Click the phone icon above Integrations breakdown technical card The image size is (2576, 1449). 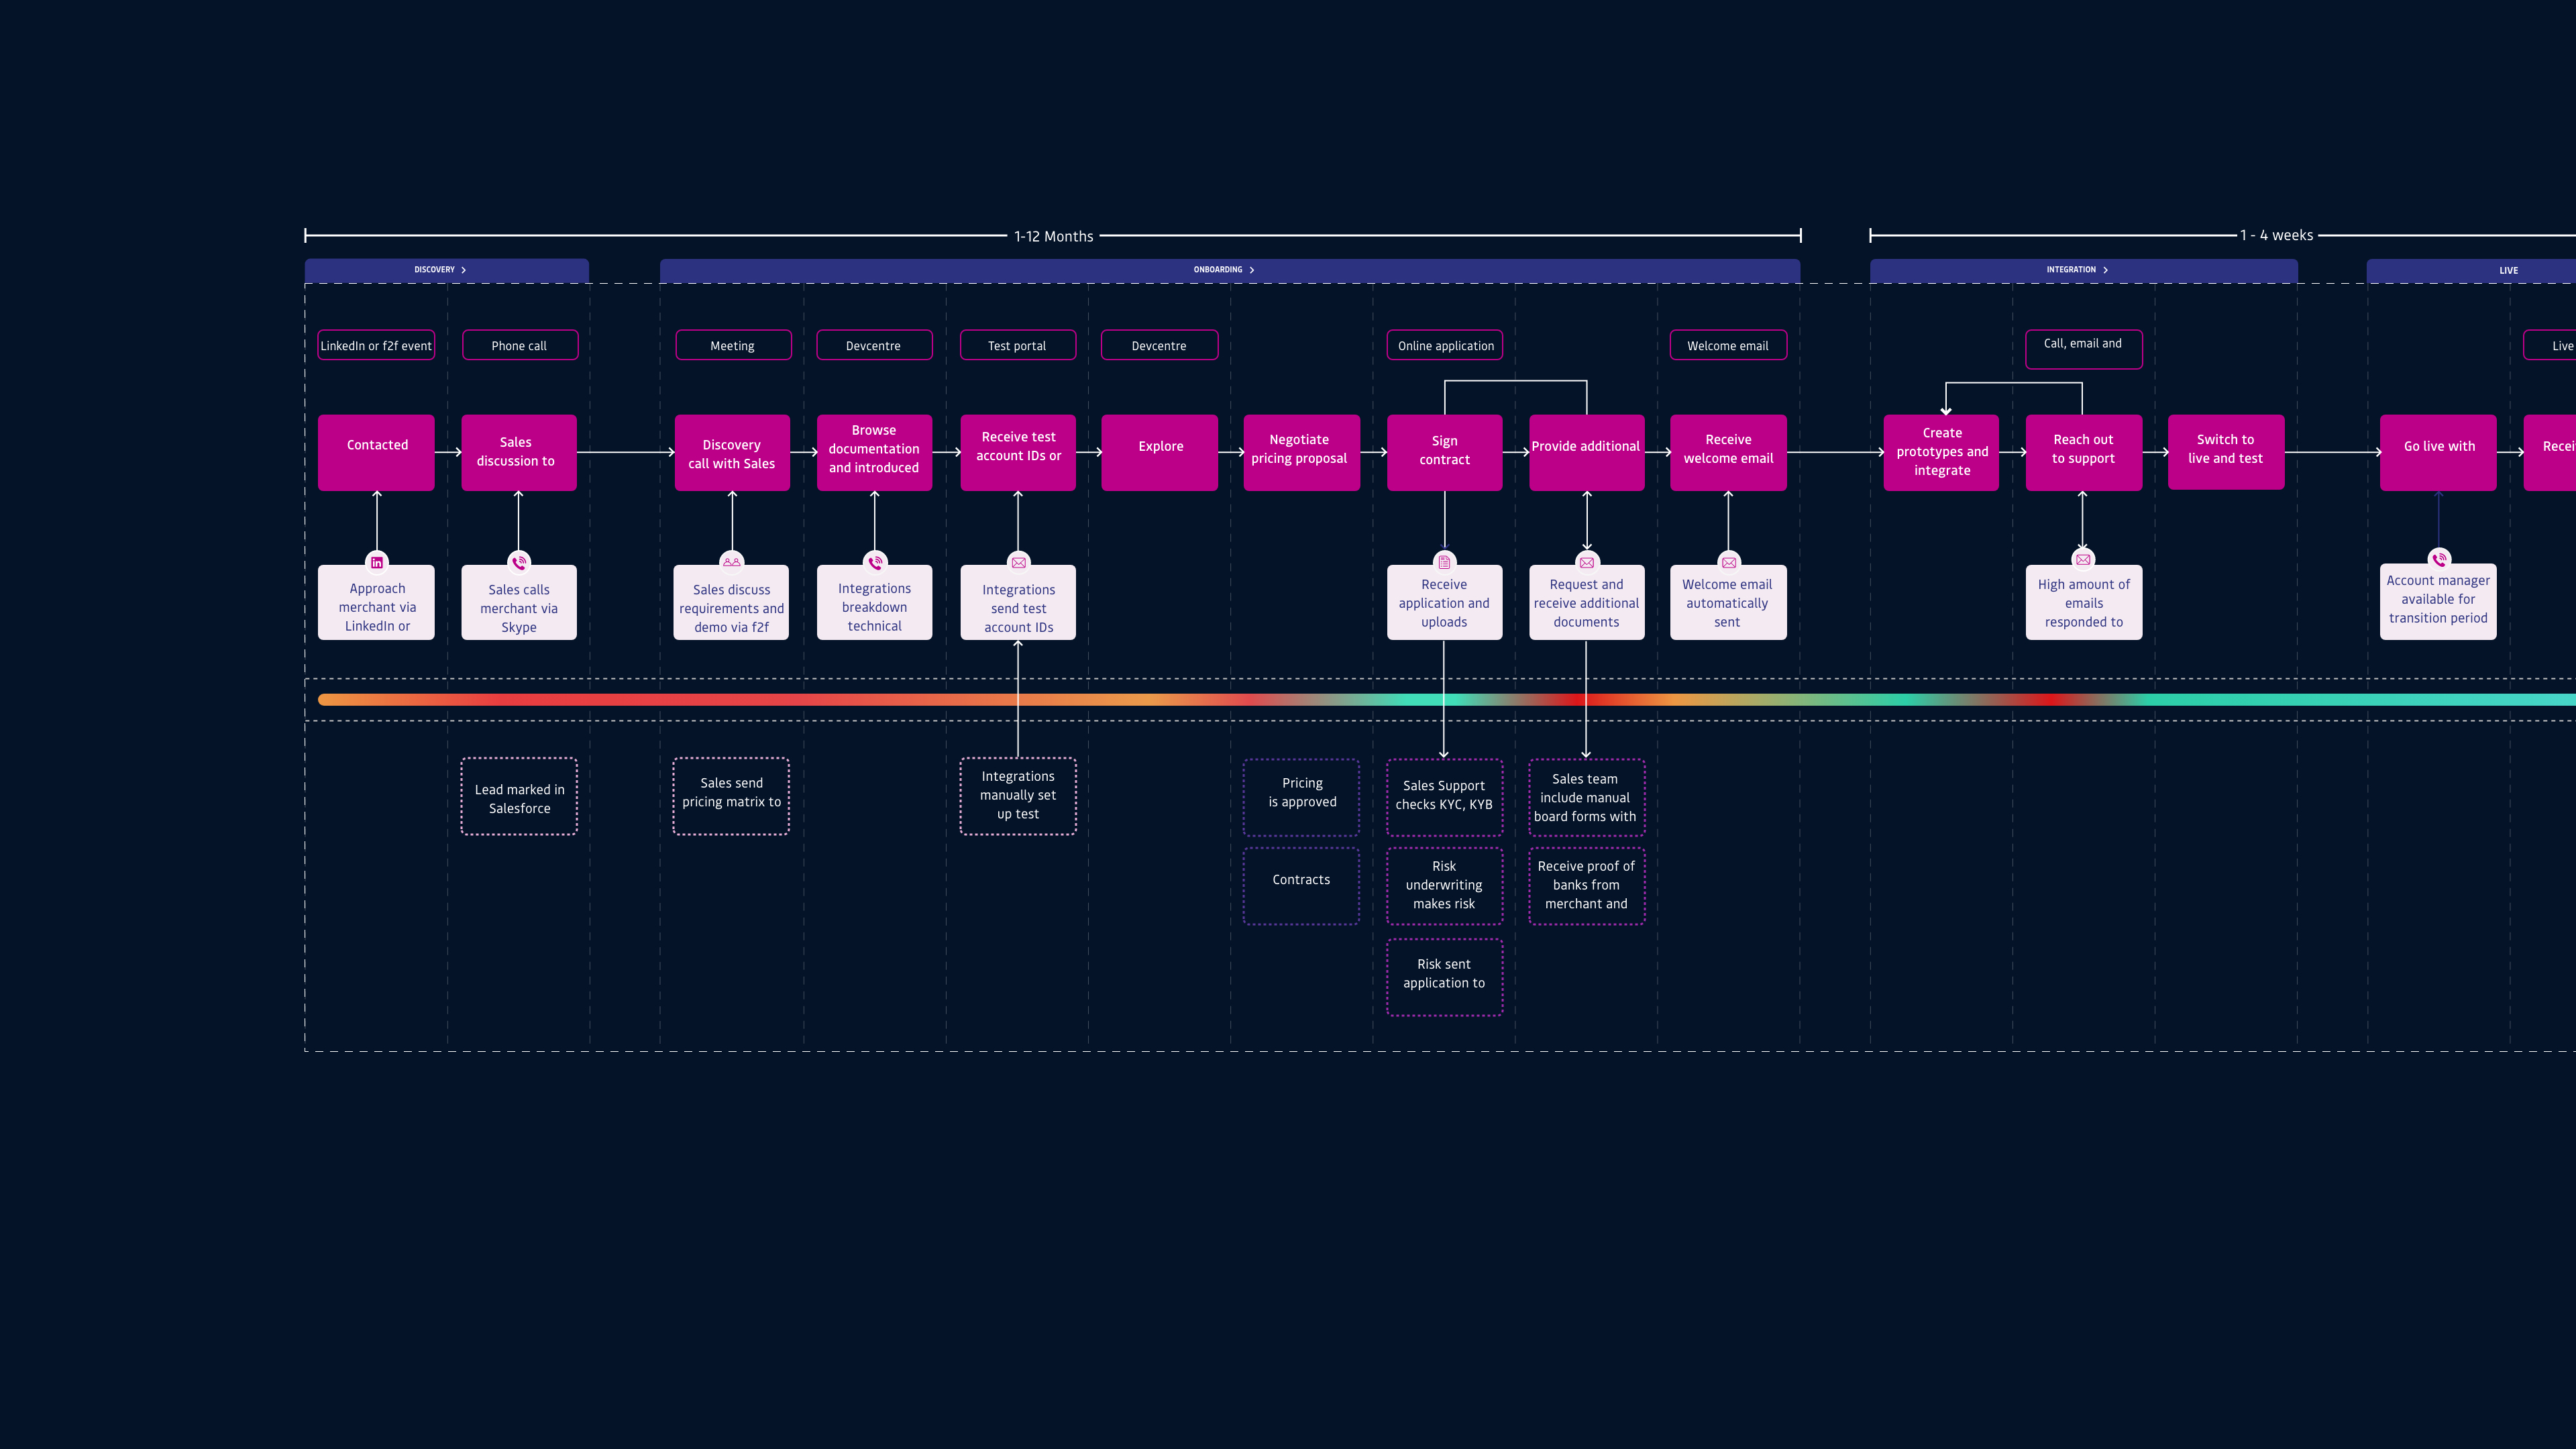pos(875,562)
